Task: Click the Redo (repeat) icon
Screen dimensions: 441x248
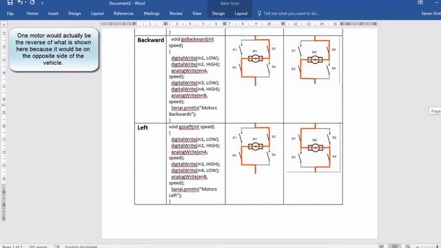Action: point(32,3)
